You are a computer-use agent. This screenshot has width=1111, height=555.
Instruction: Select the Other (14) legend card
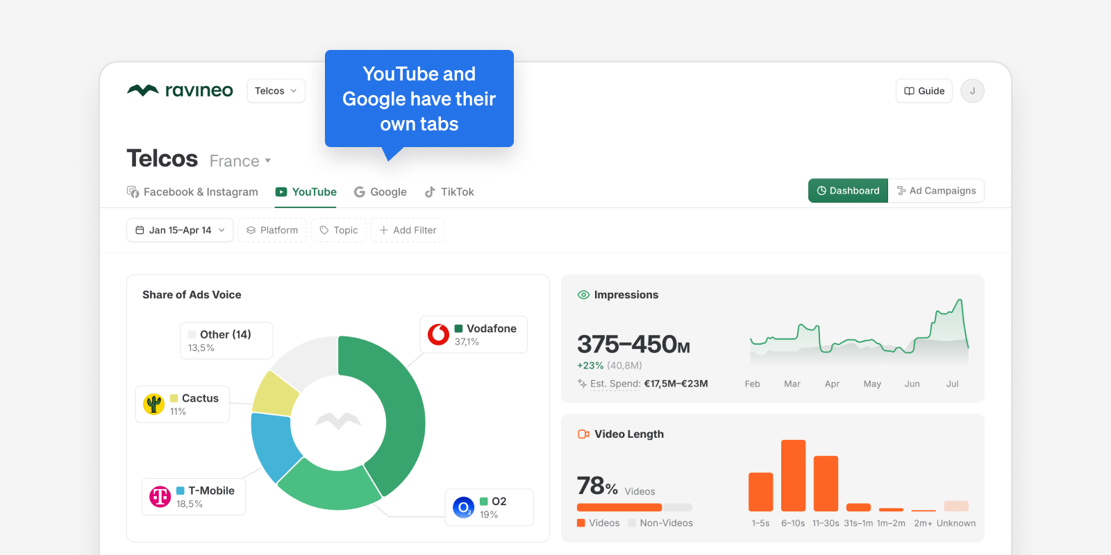click(226, 341)
